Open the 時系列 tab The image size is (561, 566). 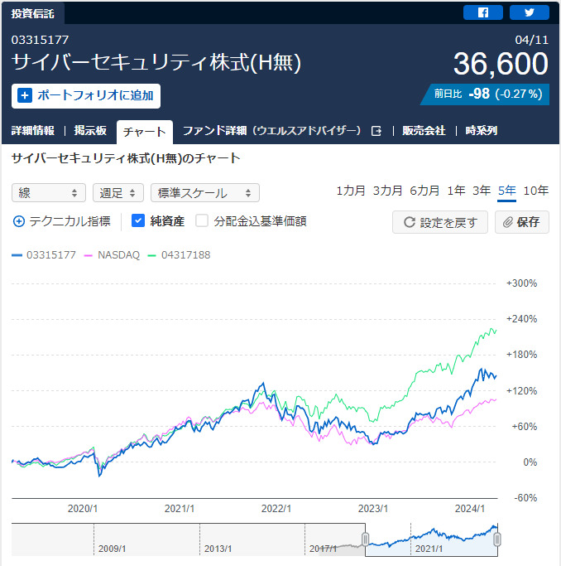(481, 131)
